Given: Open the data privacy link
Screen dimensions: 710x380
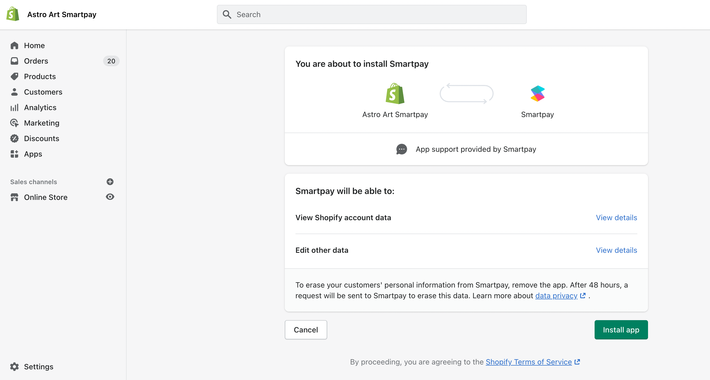Looking at the screenshot, I should click(556, 296).
